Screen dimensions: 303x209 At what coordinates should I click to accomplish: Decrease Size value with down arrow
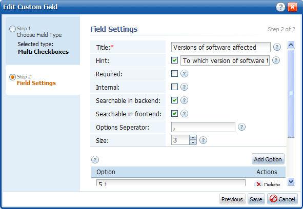[x=193, y=142]
